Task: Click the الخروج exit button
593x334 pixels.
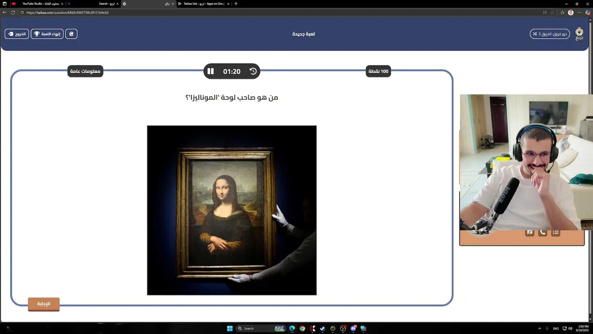Action: click(x=17, y=34)
